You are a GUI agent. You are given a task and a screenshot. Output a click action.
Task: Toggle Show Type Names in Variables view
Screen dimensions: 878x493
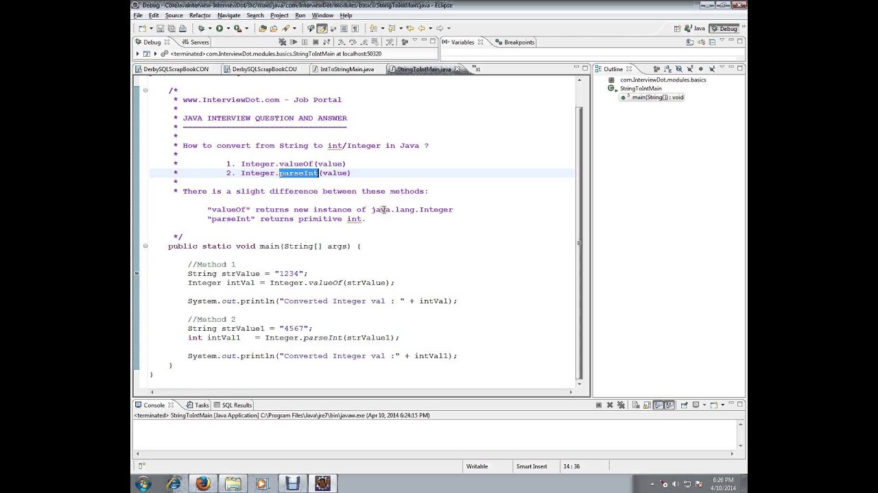[690, 42]
